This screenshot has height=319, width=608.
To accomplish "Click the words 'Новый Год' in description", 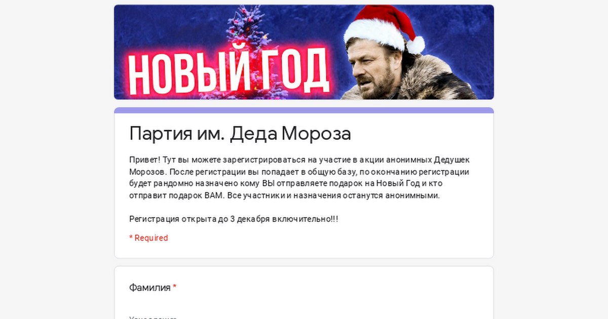I will tap(403, 183).
